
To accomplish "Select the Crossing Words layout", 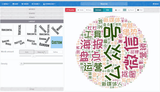I will [x=57, y=30].
